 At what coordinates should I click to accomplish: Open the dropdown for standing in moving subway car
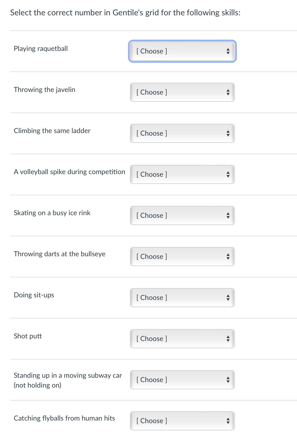click(x=182, y=379)
